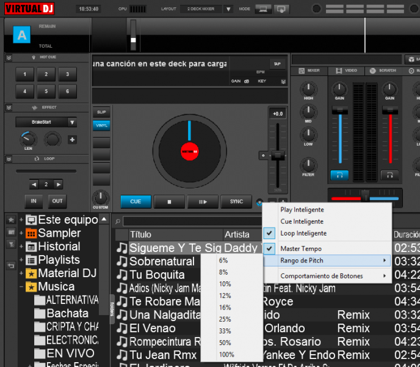420x367 pixels.
Task: Click the play/pause button
Action: click(x=203, y=202)
